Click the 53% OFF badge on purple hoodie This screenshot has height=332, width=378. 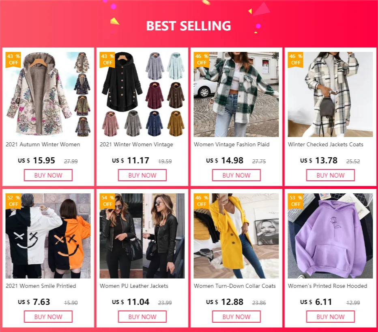(x=296, y=201)
